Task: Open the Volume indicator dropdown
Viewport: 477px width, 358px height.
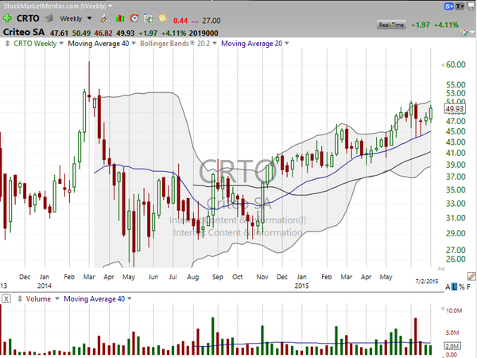Action: click(x=57, y=298)
